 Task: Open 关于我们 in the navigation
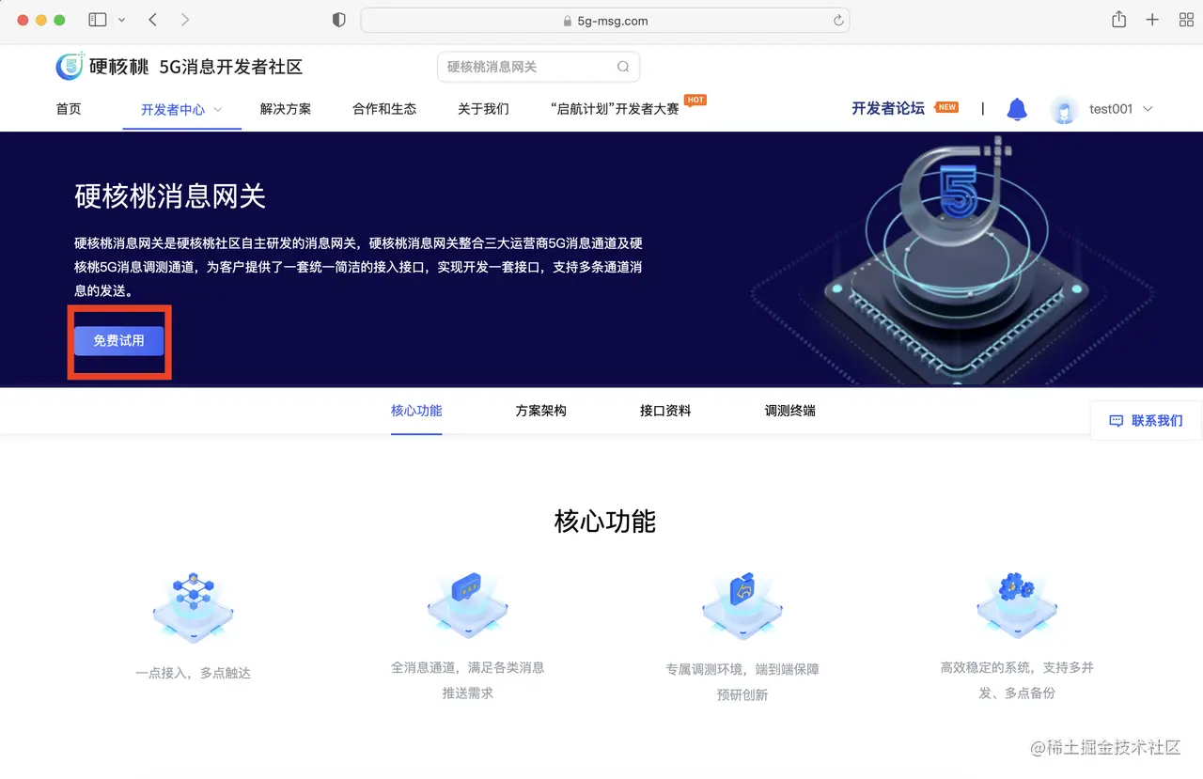click(x=483, y=109)
